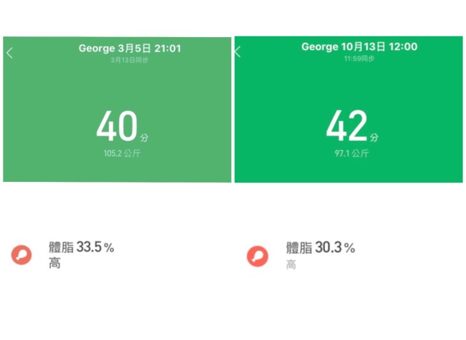The width and height of the screenshot is (466, 340).
Task: Click the 11:59同步 sync text
Action: point(359,58)
